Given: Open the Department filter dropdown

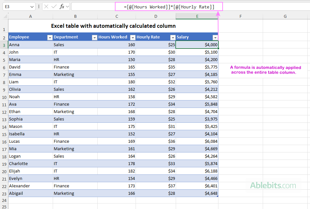Looking at the screenshot, I should pyautogui.click(x=94, y=37).
